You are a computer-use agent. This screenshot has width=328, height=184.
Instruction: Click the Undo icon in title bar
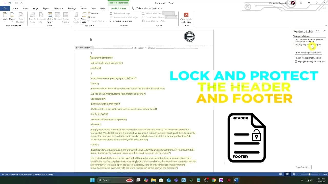10,3
